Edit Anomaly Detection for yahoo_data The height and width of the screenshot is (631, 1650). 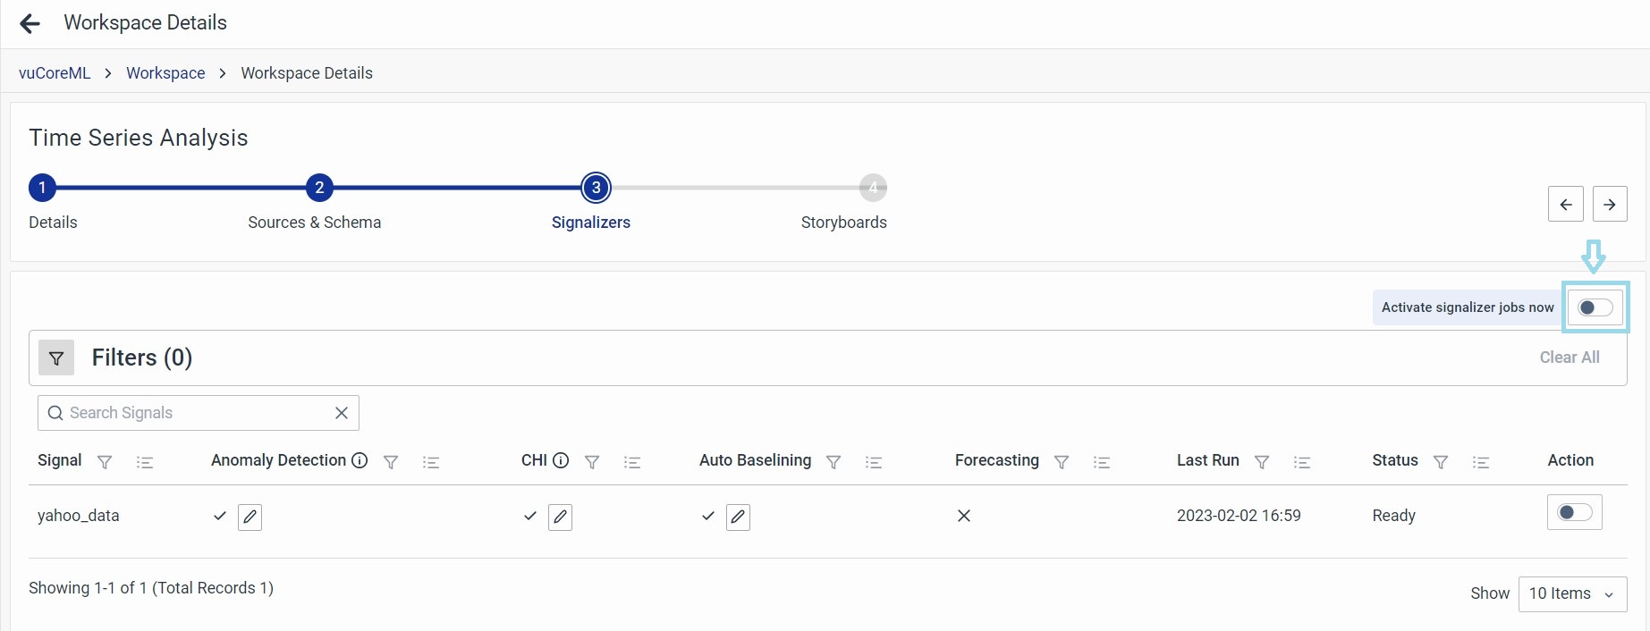click(x=250, y=517)
